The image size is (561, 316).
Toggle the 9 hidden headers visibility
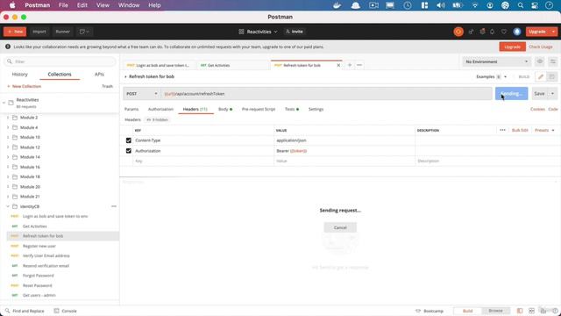[157, 119]
